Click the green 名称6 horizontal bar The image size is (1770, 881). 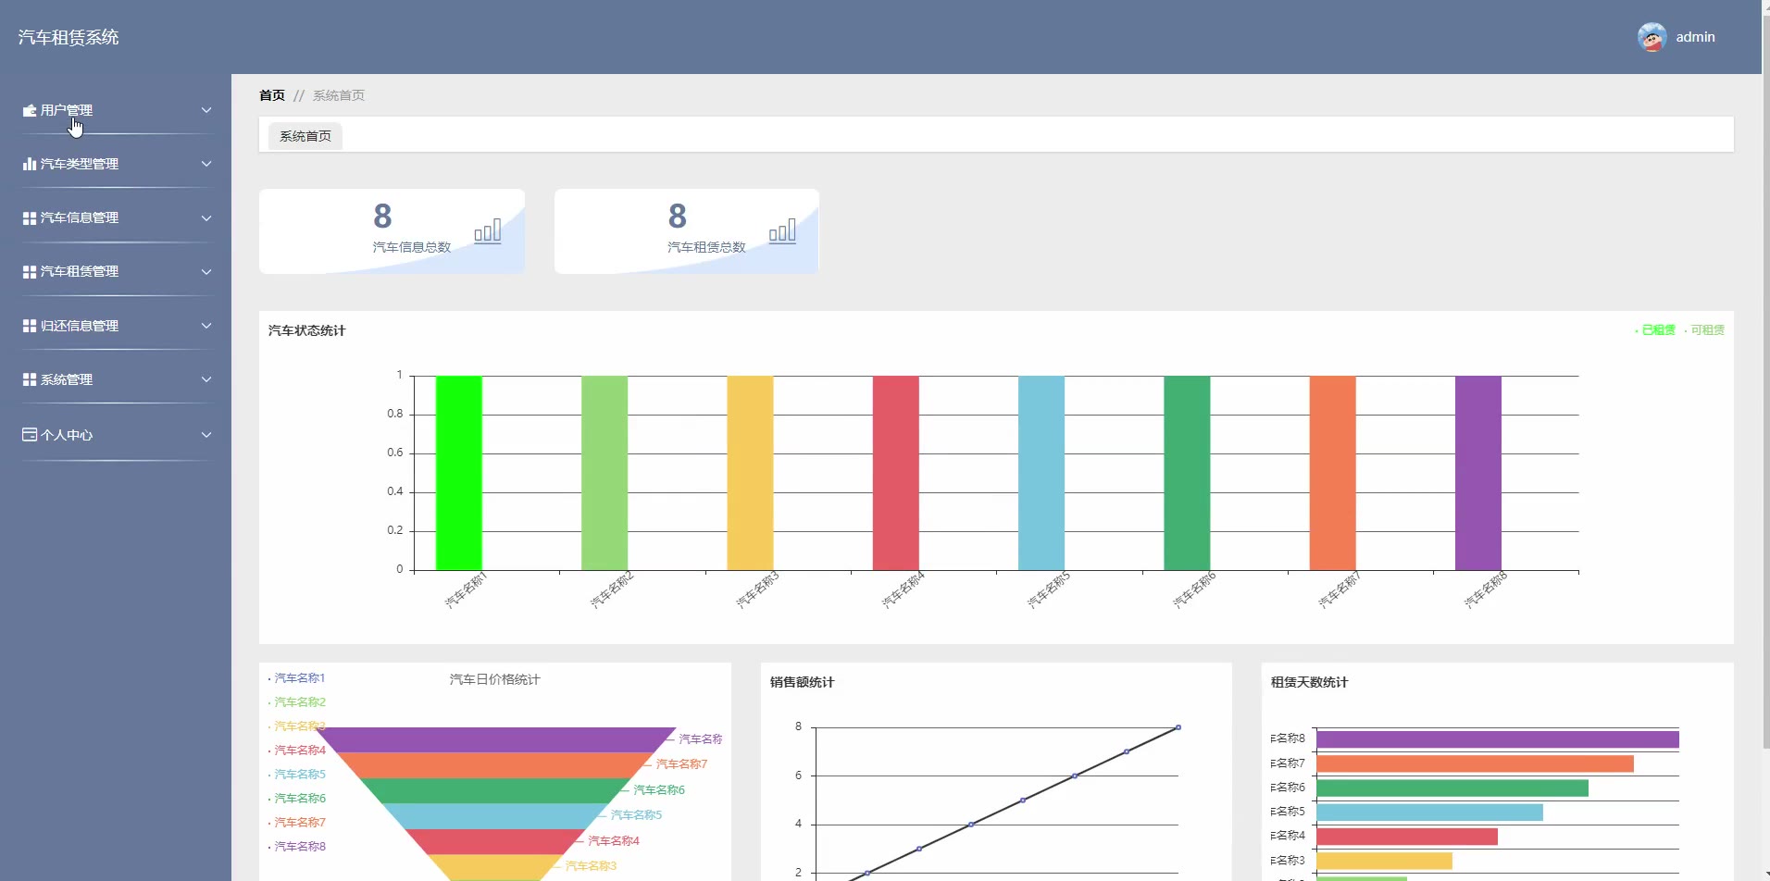[x=1452, y=788]
